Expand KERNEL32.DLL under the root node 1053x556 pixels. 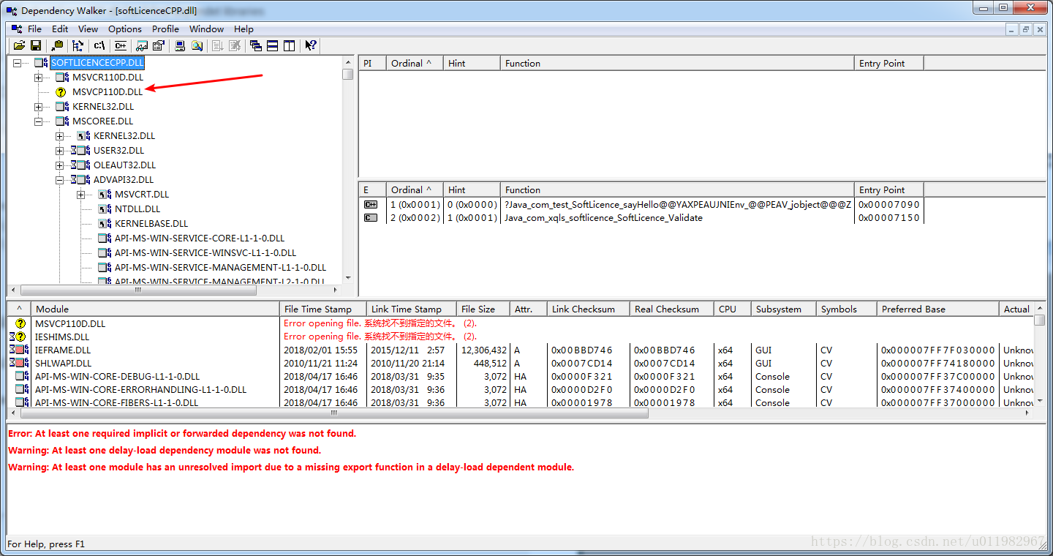38,107
